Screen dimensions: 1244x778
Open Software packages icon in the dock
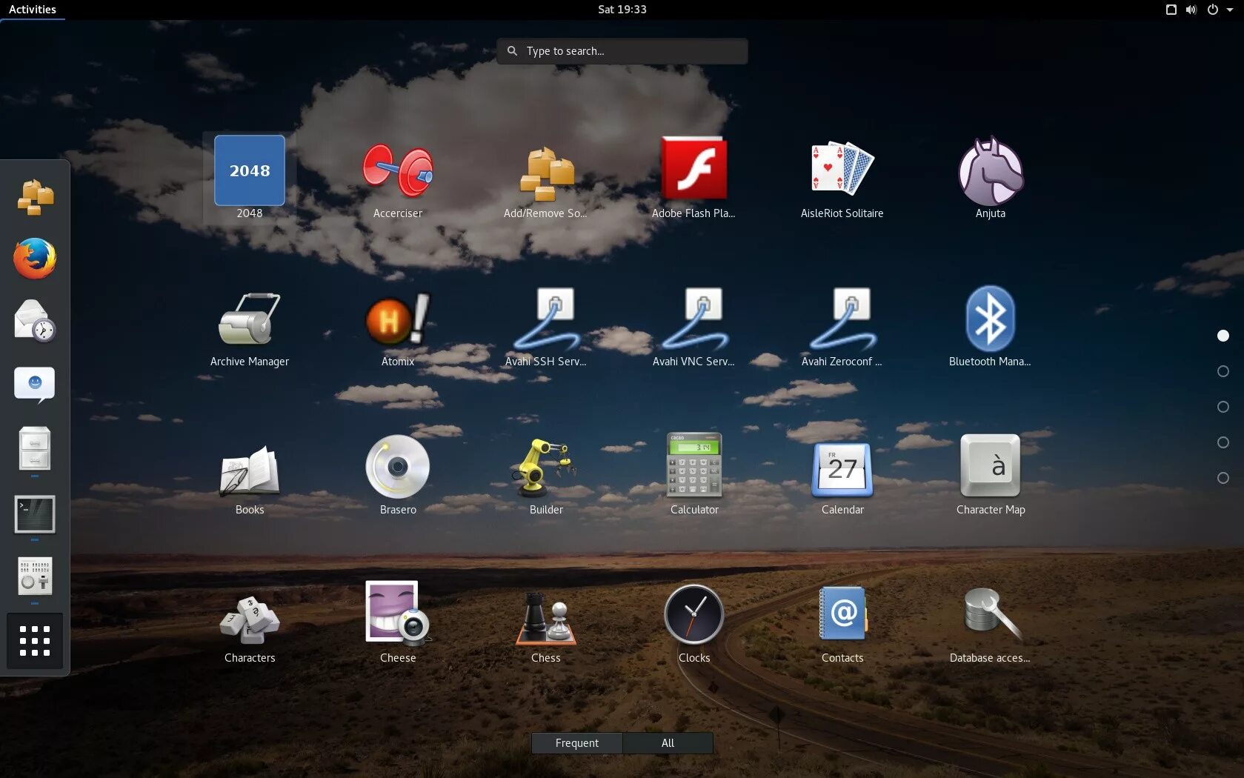point(35,197)
